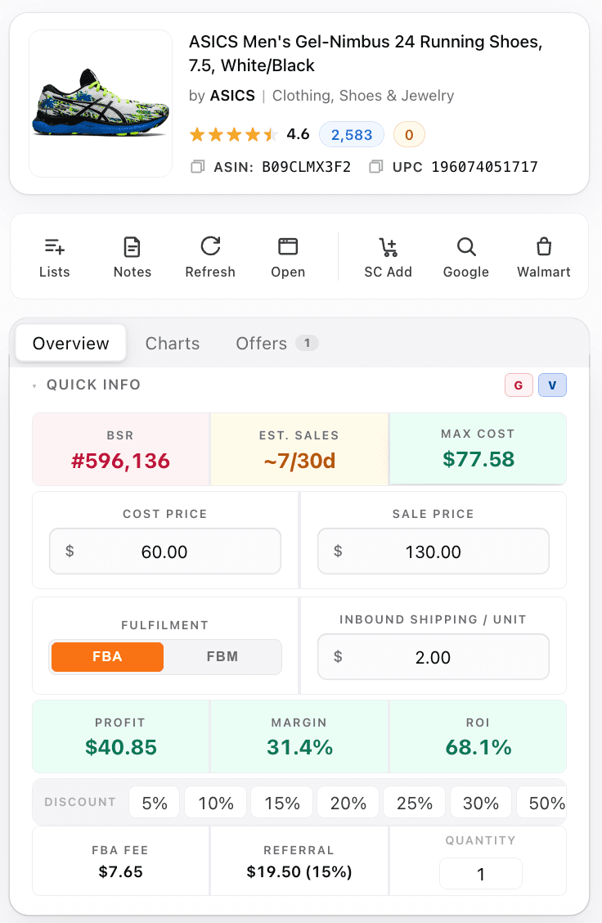Image resolution: width=602 pixels, height=923 pixels.
Task: Click the red G badge
Action: [519, 385]
